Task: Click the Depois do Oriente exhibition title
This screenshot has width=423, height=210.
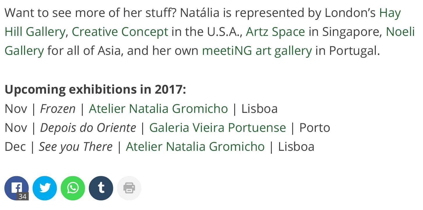Action: click(88, 127)
